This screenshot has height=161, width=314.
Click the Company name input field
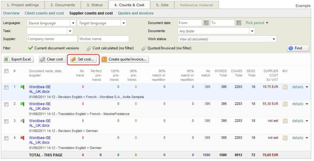click(x=52, y=39)
